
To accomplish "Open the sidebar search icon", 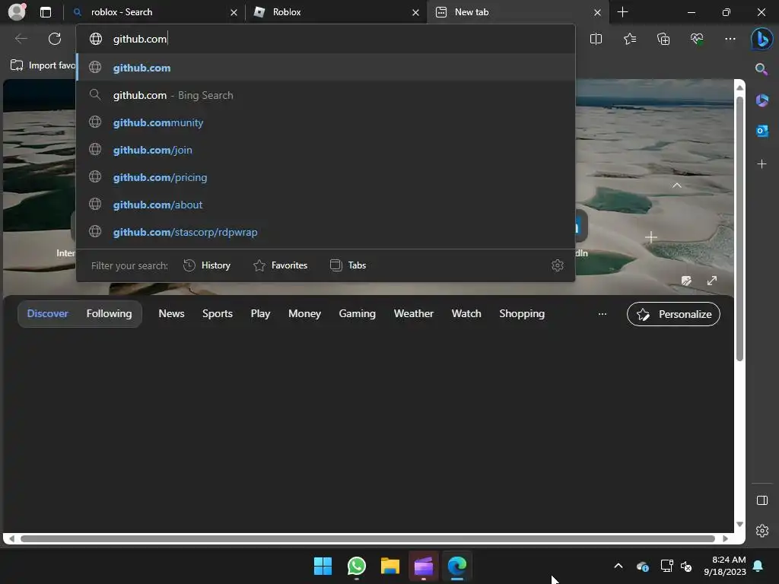I will coord(761,69).
